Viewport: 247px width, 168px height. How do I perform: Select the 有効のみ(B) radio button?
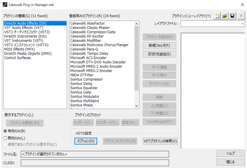[x=5, y=131]
